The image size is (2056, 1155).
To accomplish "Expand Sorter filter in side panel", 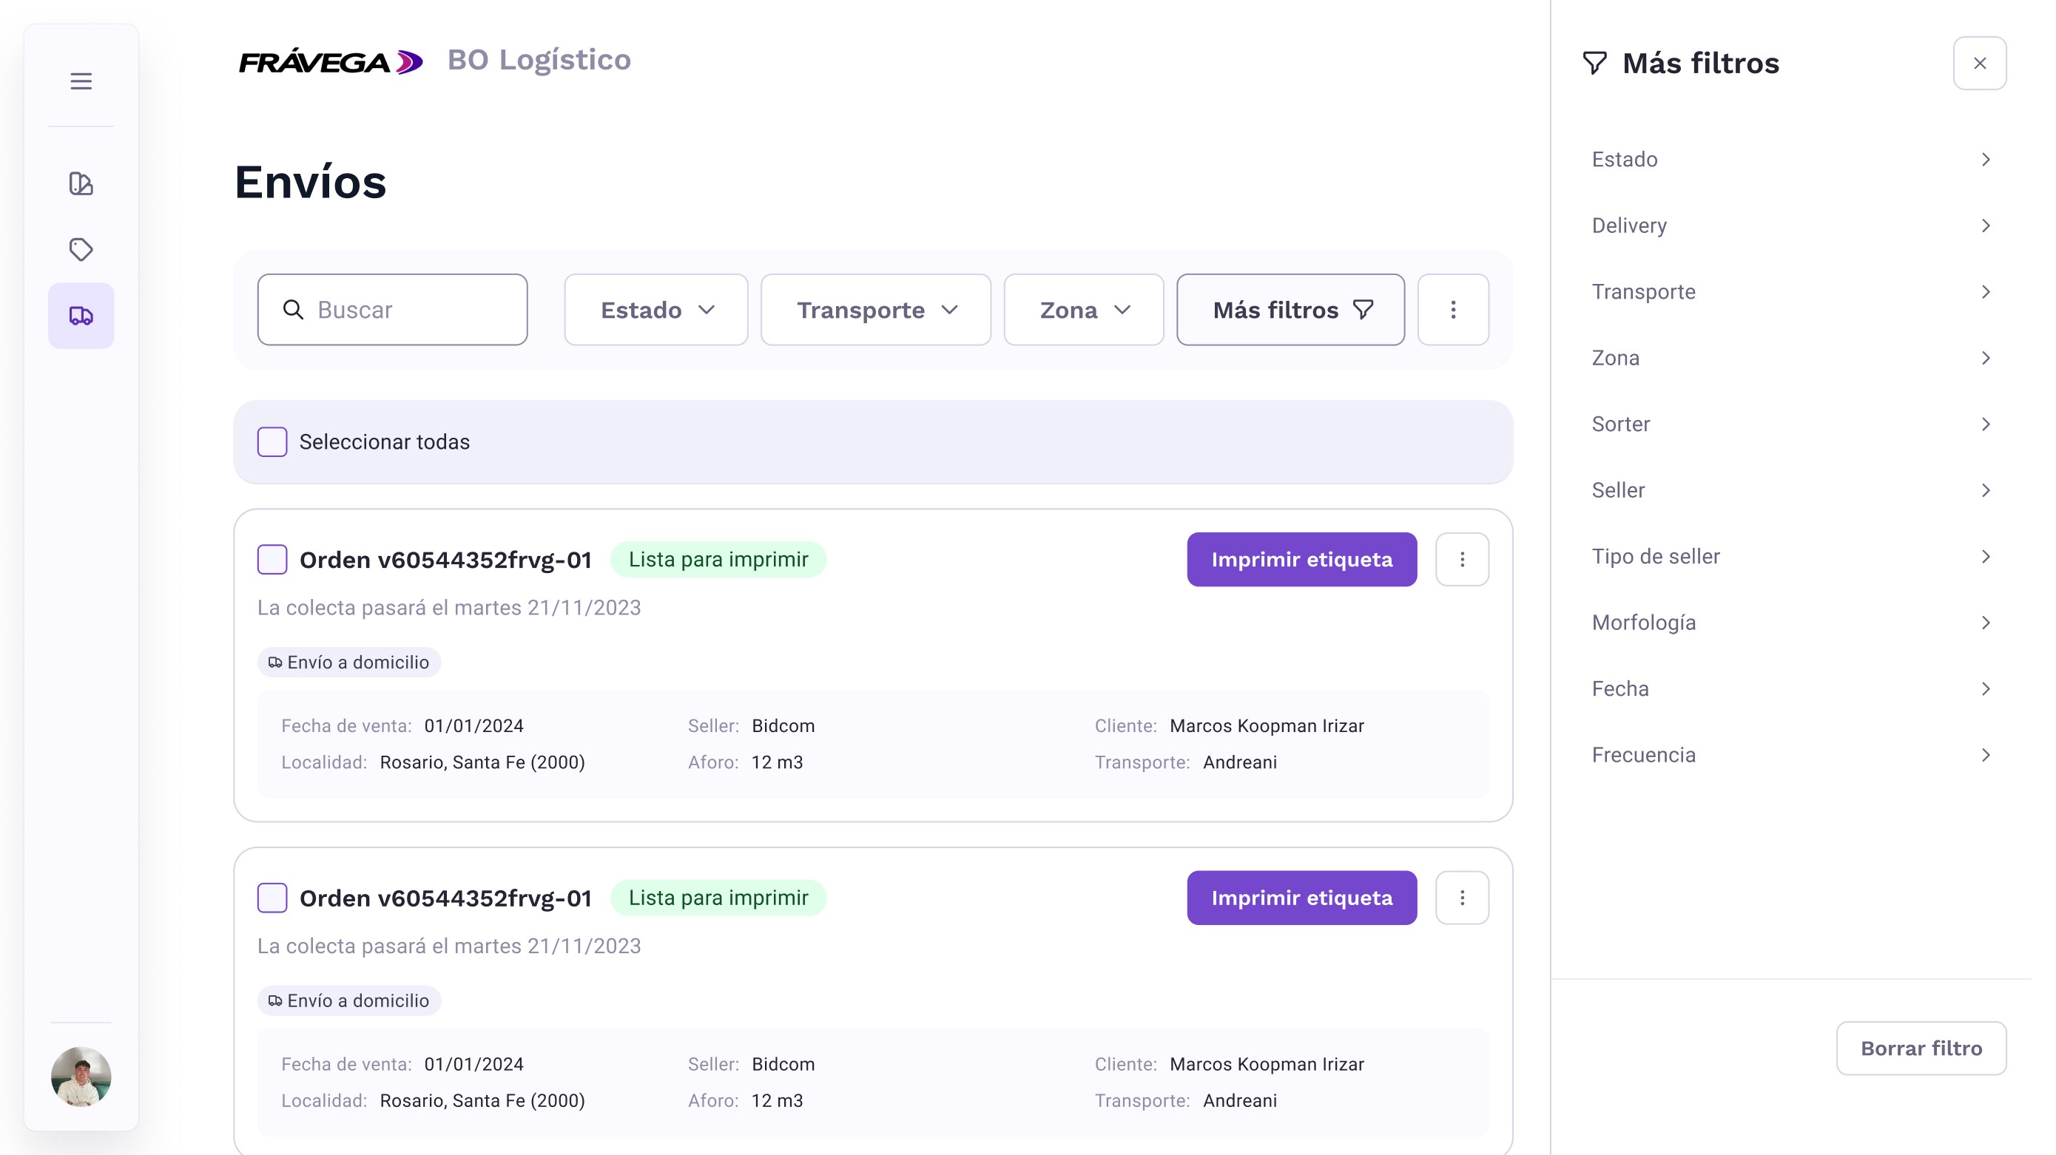I will [1790, 424].
